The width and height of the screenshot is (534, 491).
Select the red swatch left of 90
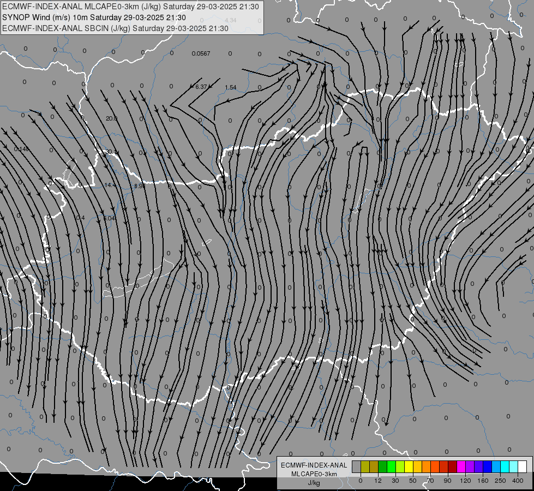(x=444, y=466)
